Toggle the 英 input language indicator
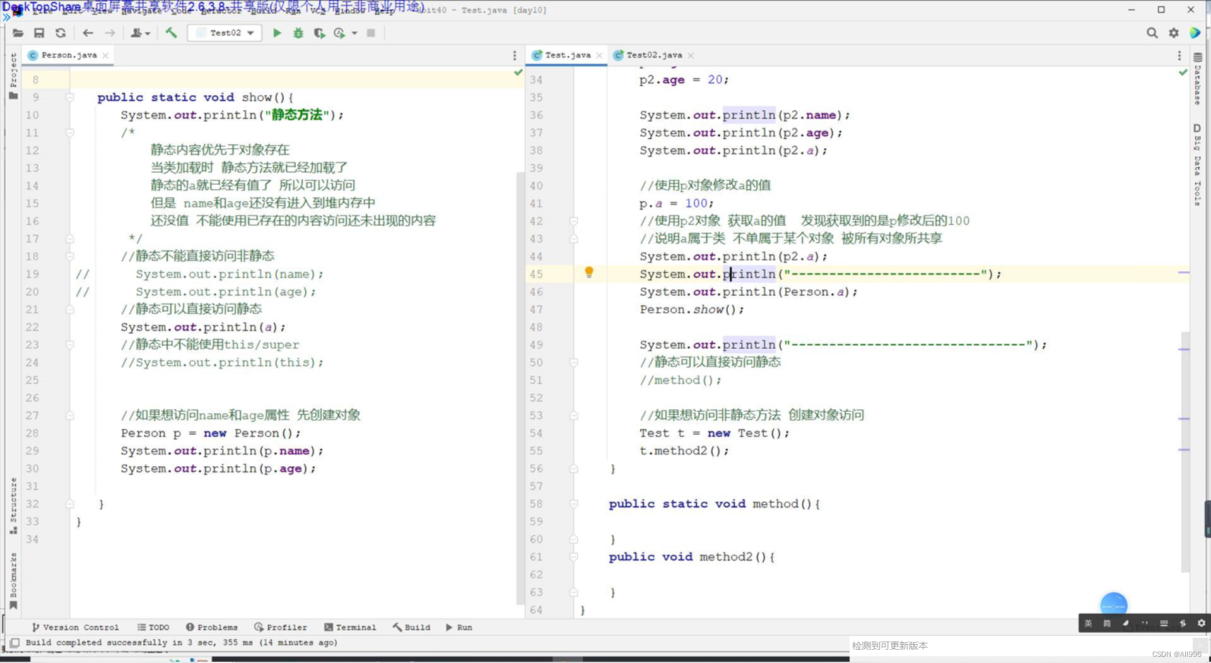This screenshot has width=1211, height=663. 1088,623
